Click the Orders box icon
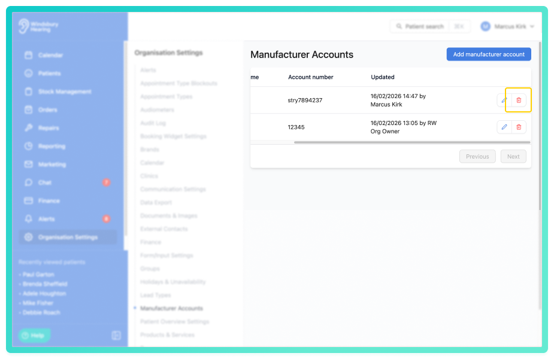 [x=29, y=109]
